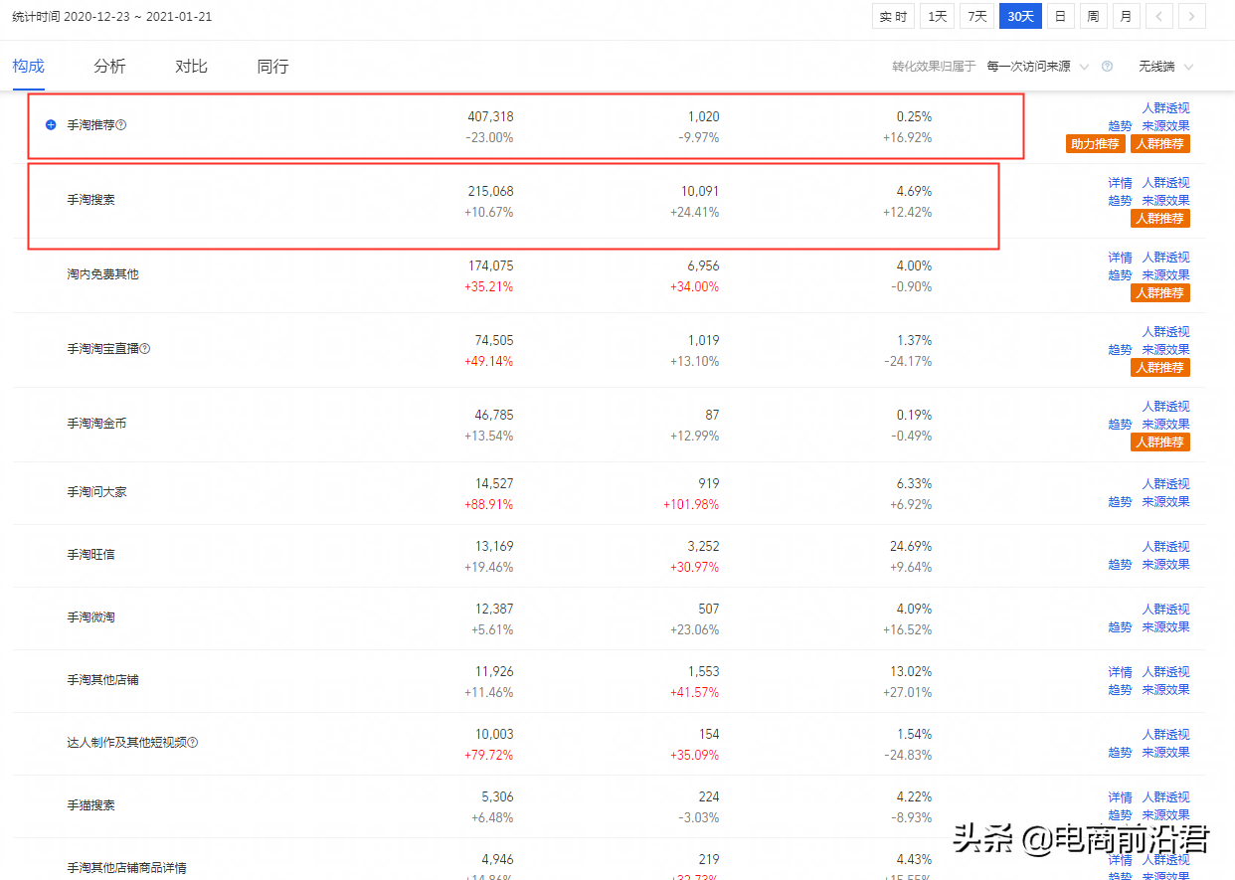Click help icon beside 手淘淘宝直播

(x=145, y=349)
